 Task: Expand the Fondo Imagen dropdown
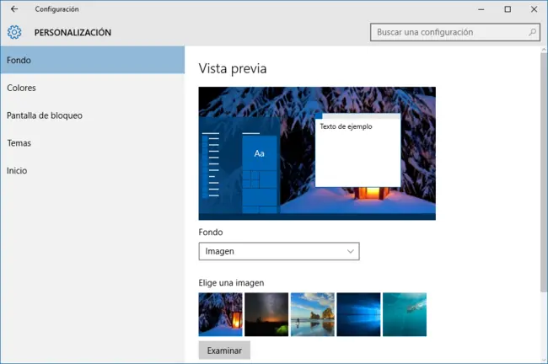pos(279,251)
